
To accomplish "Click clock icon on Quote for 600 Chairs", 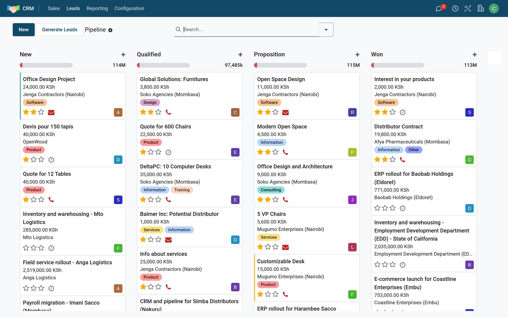I will click(168, 152).
